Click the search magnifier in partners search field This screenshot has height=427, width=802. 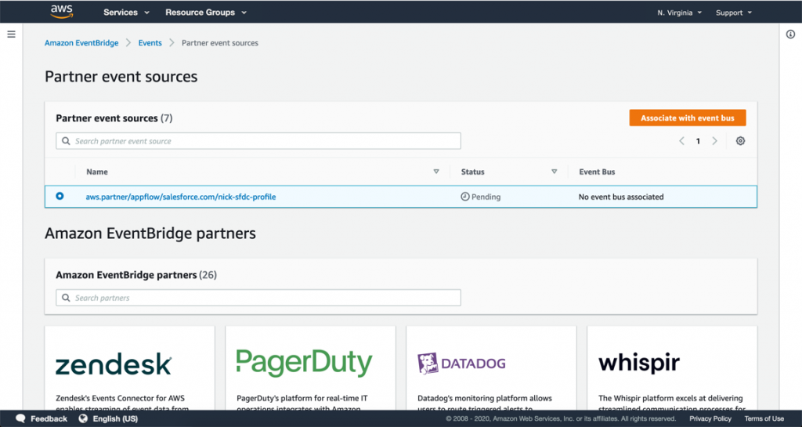coord(66,298)
